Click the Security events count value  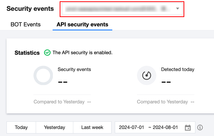coord(63,82)
